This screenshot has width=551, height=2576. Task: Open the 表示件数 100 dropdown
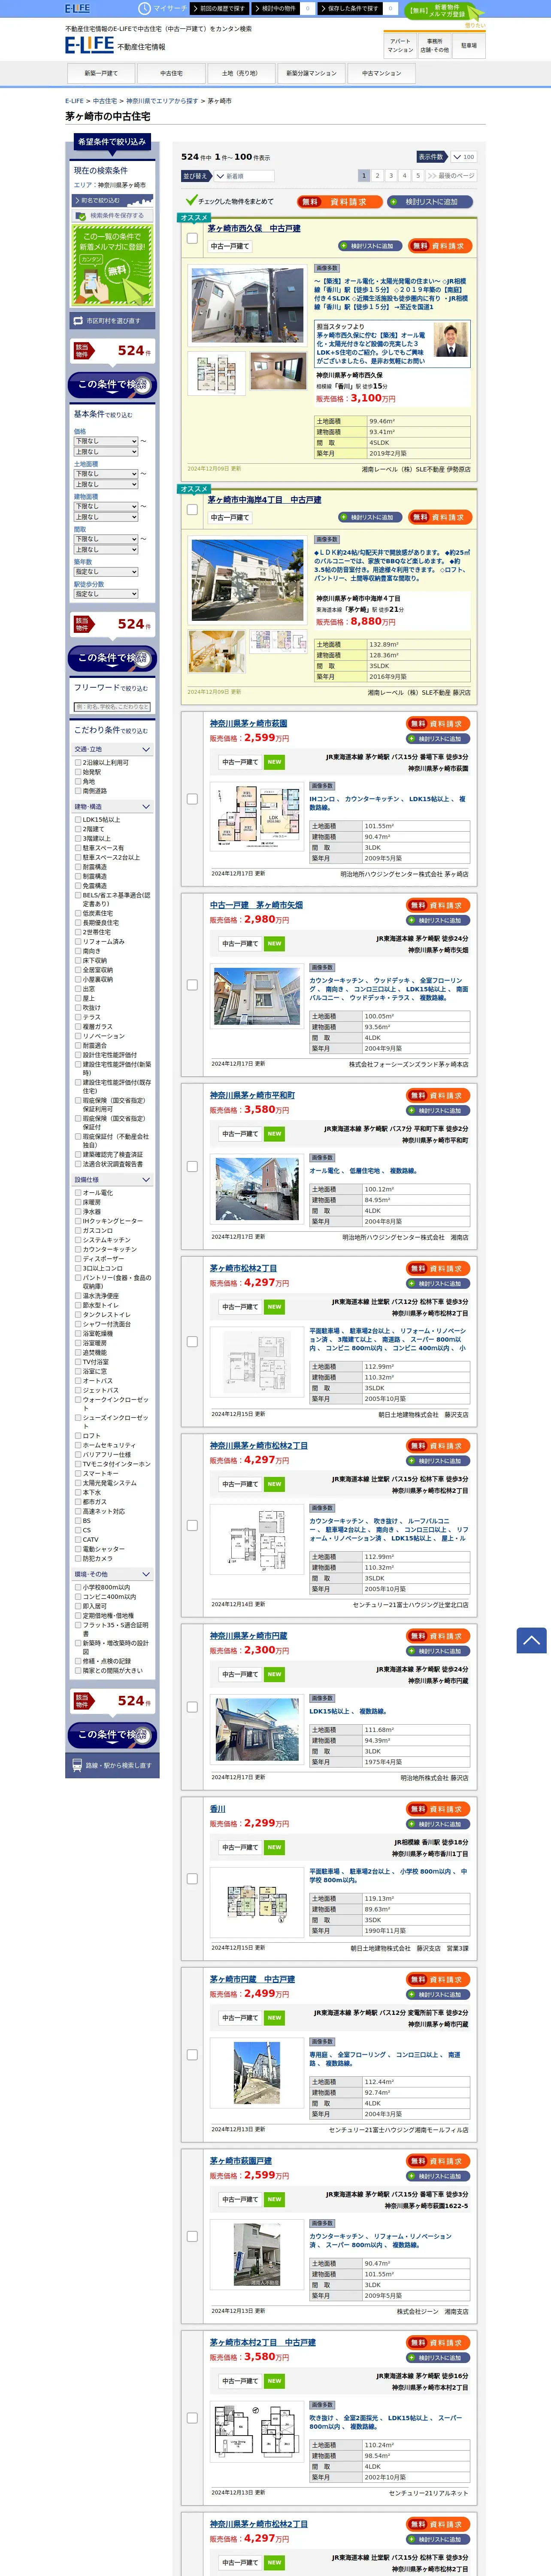point(464,157)
